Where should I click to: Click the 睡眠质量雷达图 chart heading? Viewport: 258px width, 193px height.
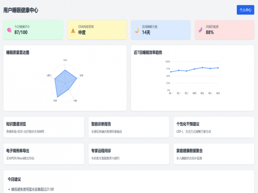point(18,52)
